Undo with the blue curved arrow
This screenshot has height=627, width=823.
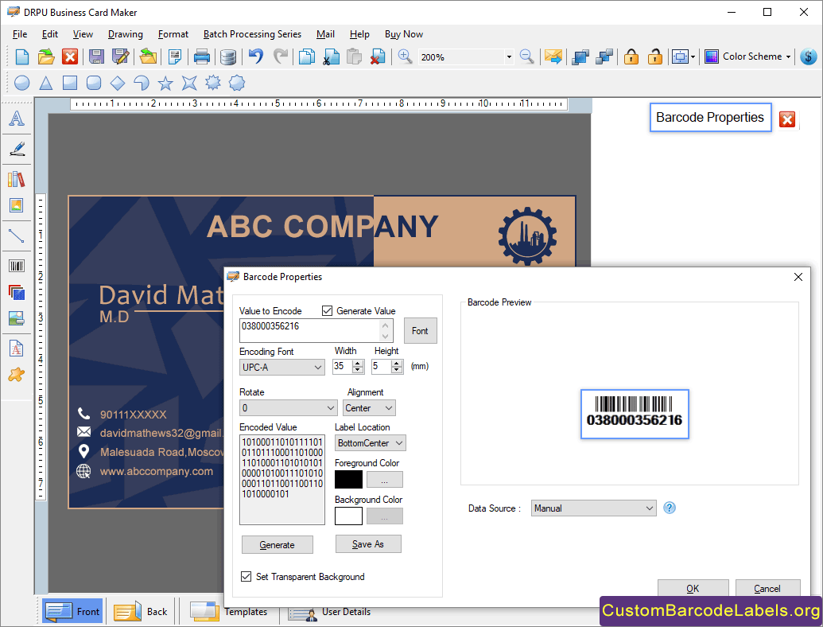click(256, 56)
